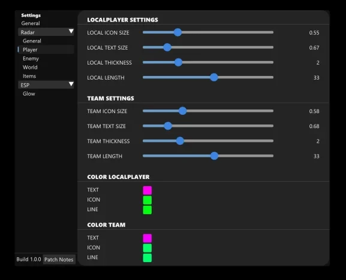The height and width of the screenshot is (280, 346).
Task: Open the Items radar page
Action: [x=29, y=76]
